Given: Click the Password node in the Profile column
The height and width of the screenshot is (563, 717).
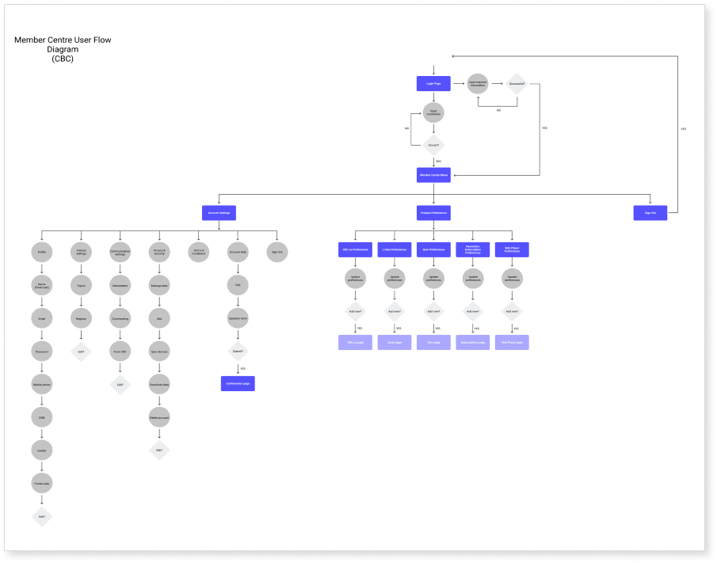Looking at the screenshot, I should pos(41,351).
